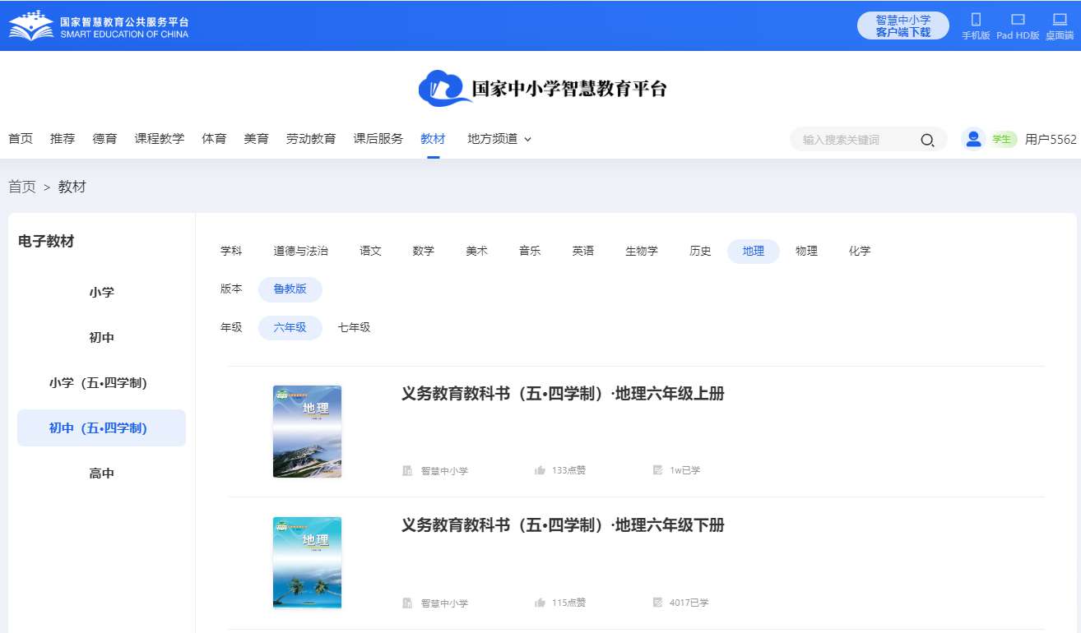Open the 课程教学 nav tab
The width and height of the screenshot is (1081, 633).
tap(160, 139)
